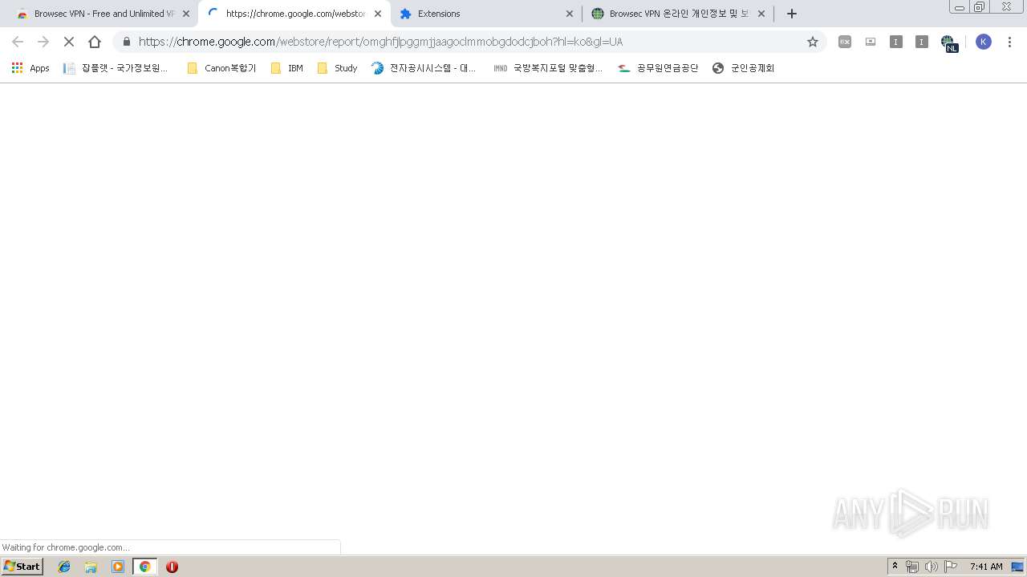The width and height of the screenshot is (1027, 577).
Task: View site information via lock icon
Action: click(127, 42)
